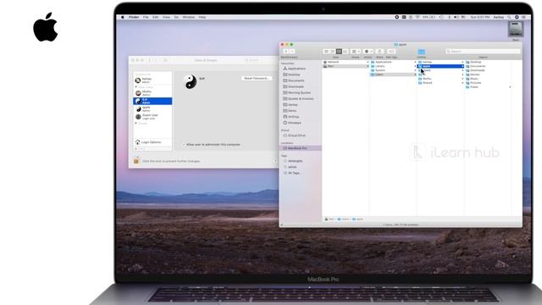This screenshot has width=542, height=305.
Task: Select apple Admin in the Users & Groups list
Action: point(152,109)
